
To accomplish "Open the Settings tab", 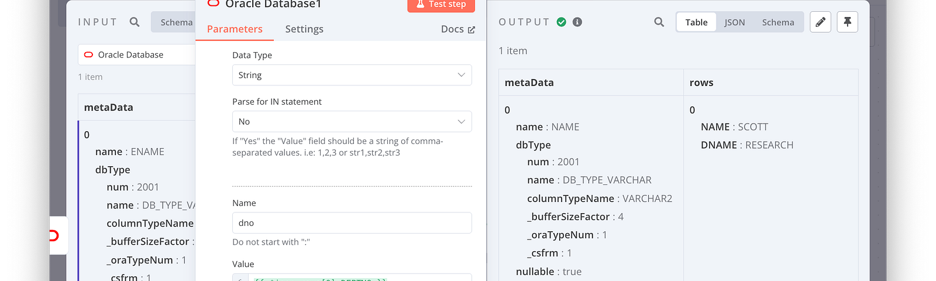I will click(304, 29).
